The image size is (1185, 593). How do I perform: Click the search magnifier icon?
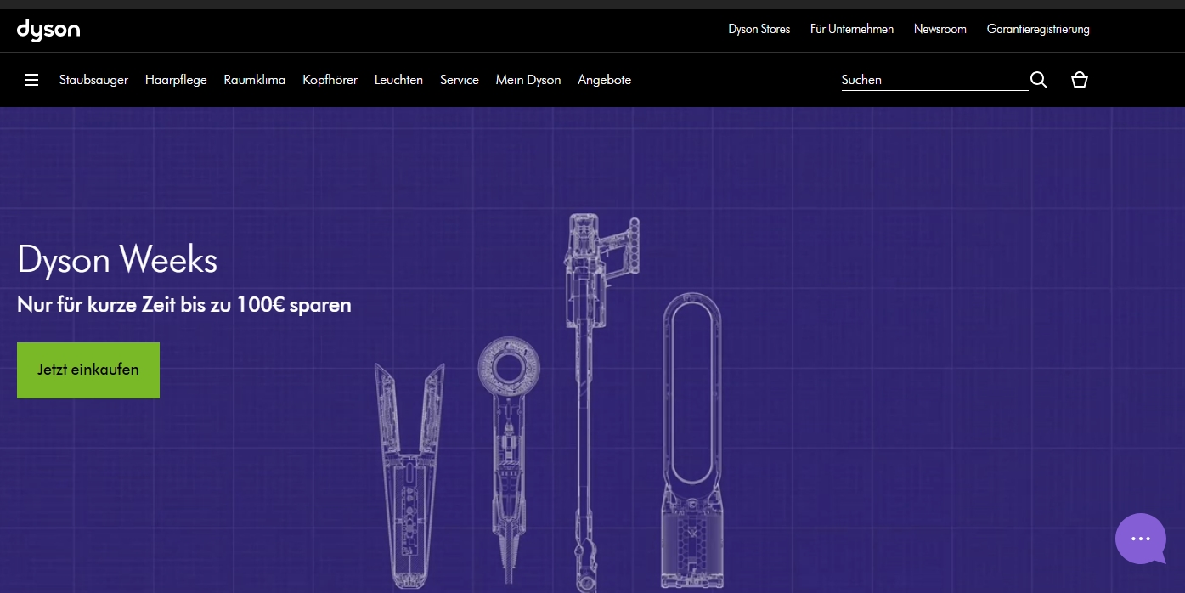pyautogui.click(x=1039, y=80)
